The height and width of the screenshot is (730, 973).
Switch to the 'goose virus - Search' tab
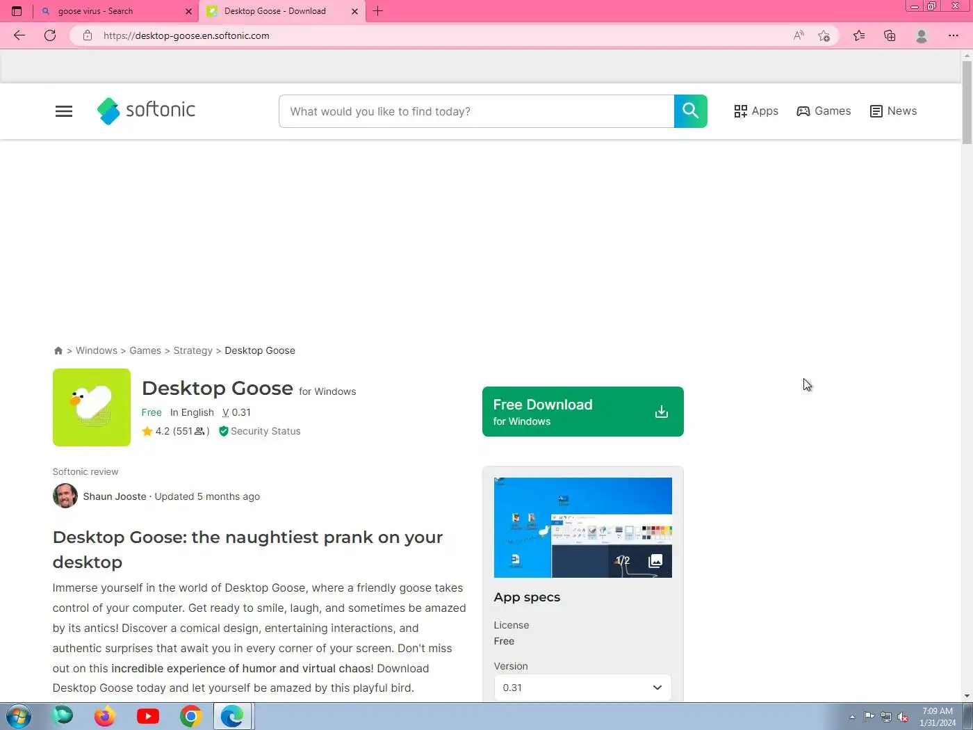(x=115, y=11)
